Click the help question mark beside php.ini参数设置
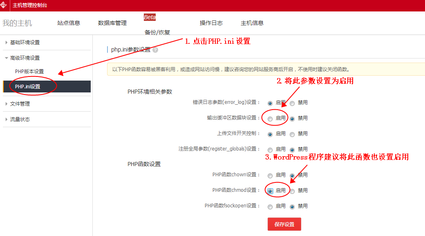The image size is (425, 236). [155, 50]
